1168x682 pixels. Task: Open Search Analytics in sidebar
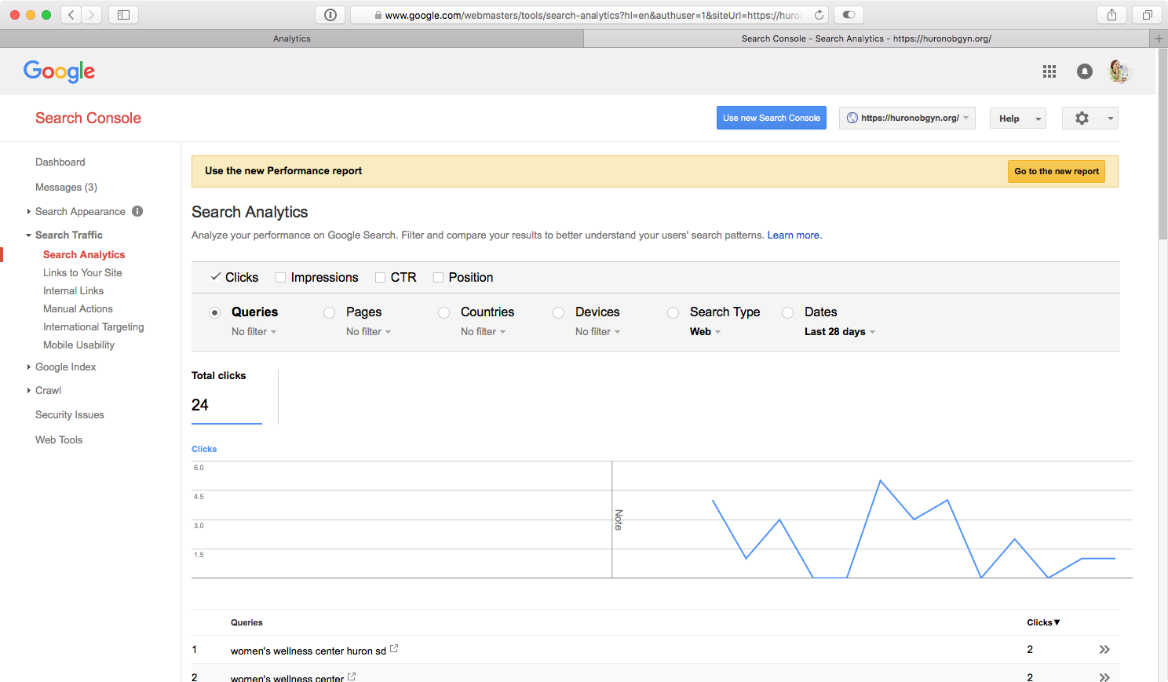[x=84, y=255]
